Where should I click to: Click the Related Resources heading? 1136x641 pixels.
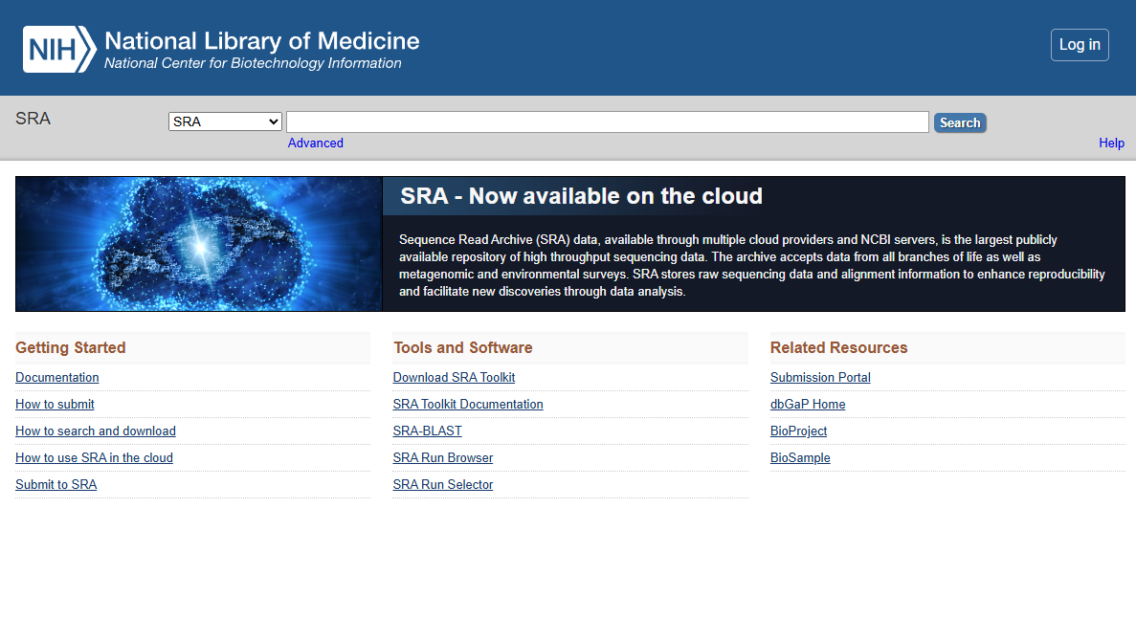(x=839, y=347)
